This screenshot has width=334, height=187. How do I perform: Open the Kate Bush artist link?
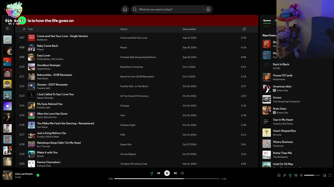pos(43,78)
